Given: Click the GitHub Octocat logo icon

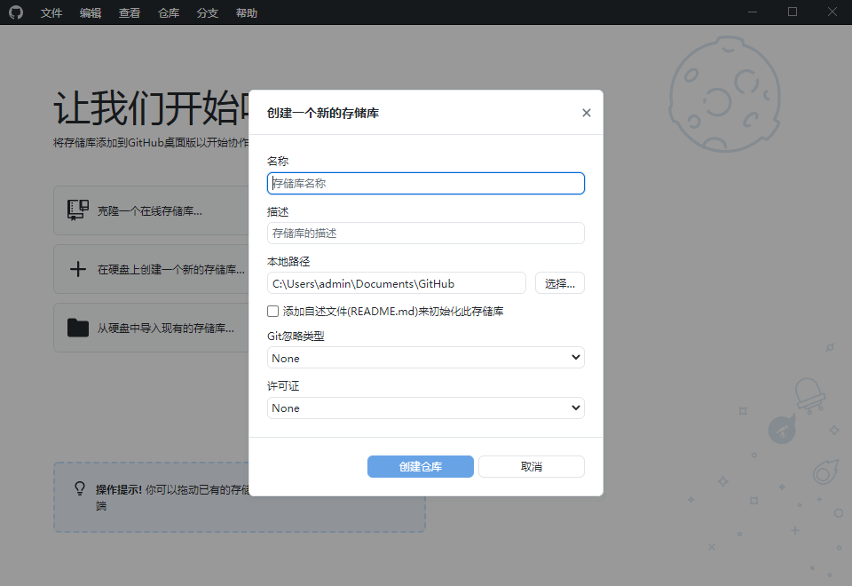Looking at the screenshot, I should click(16, 12).
